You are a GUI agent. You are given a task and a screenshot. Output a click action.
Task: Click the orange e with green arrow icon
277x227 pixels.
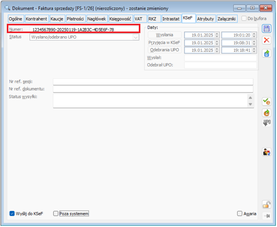point(266,113)
